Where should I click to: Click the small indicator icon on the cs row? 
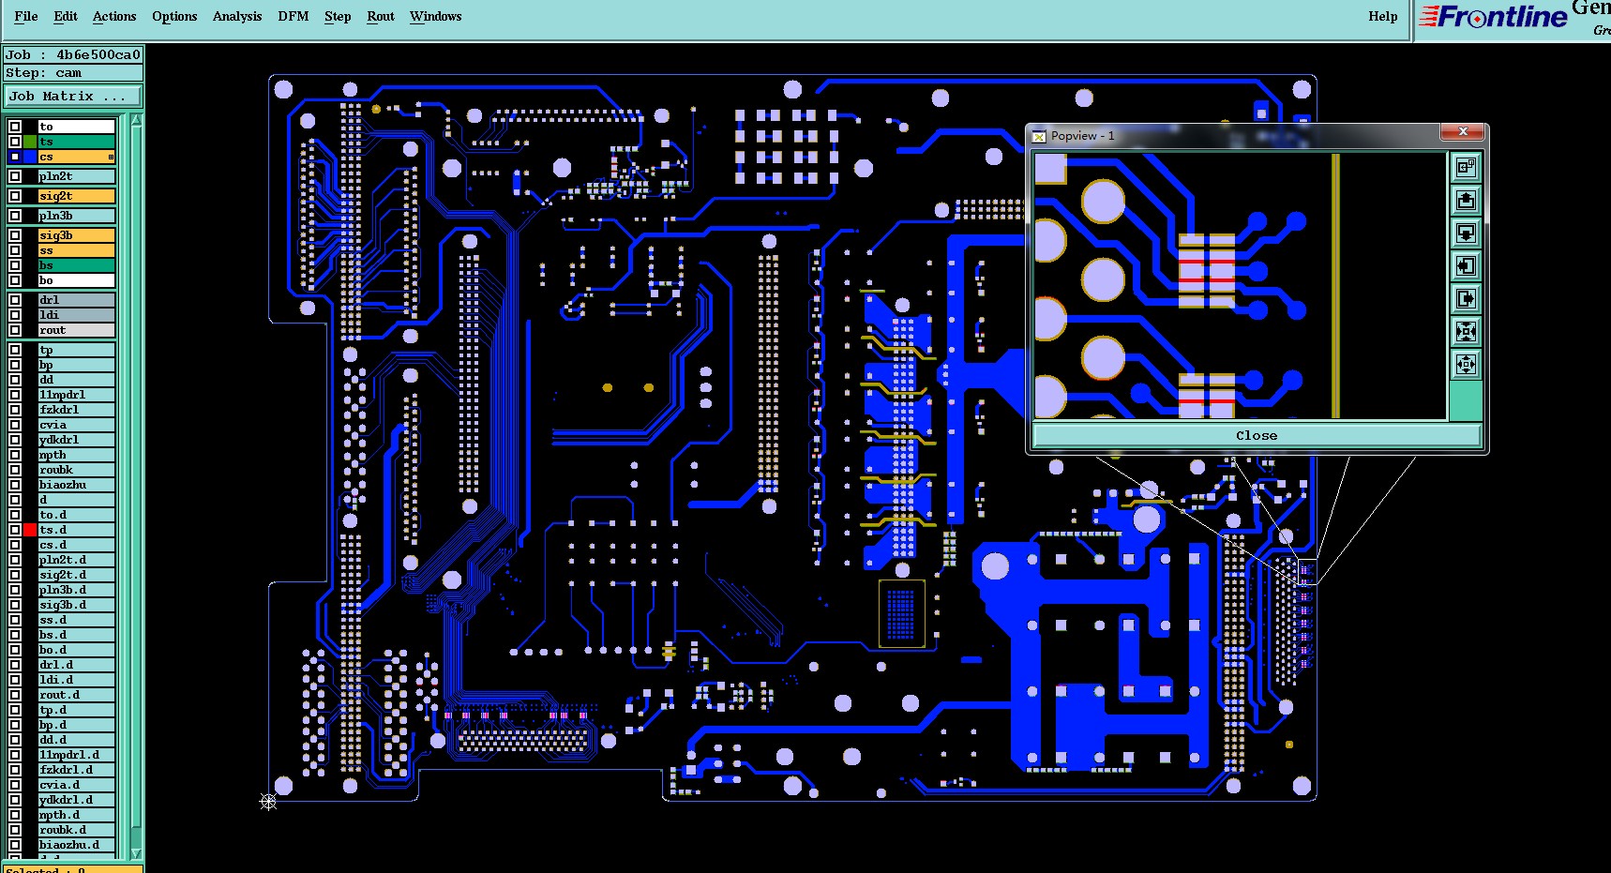111,158
